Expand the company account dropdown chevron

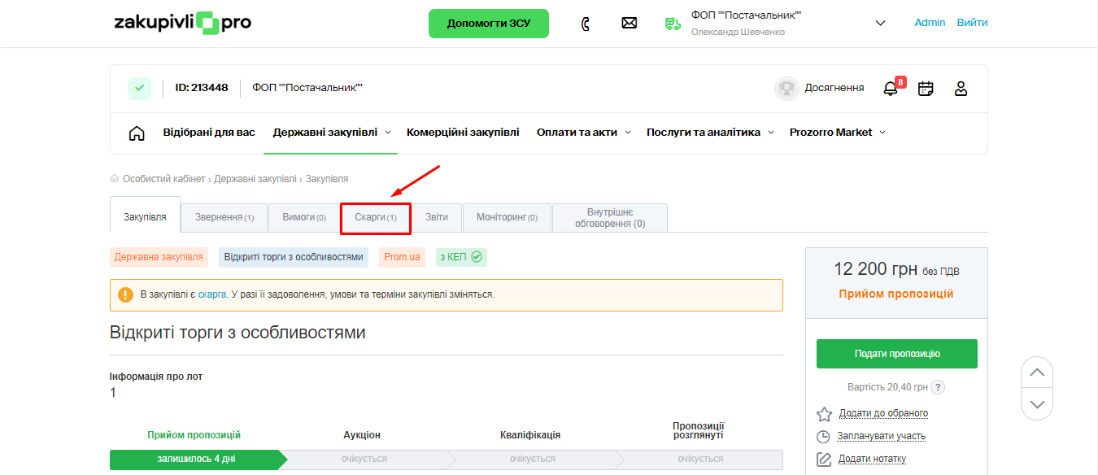coord(880,23)
